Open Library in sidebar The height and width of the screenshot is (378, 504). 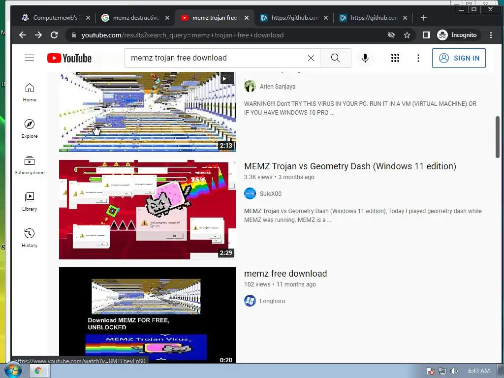tap(30, 202)
